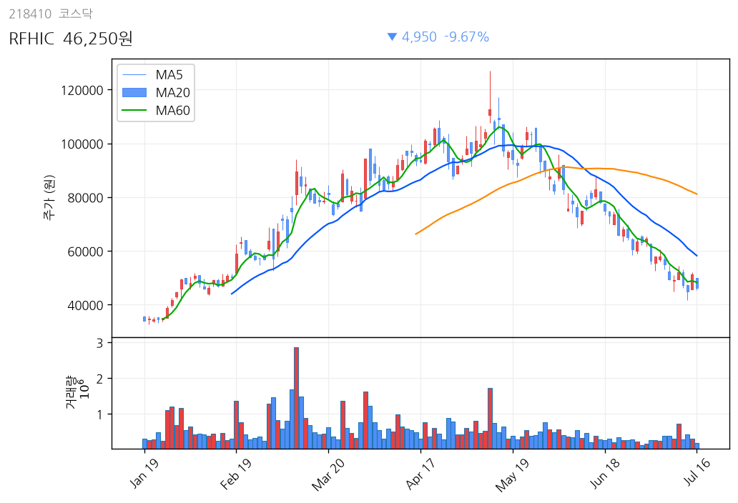Click the volume axis tick 3
Image resolution: width=738 pixels, height=503 pixels.
pos(100,343)
